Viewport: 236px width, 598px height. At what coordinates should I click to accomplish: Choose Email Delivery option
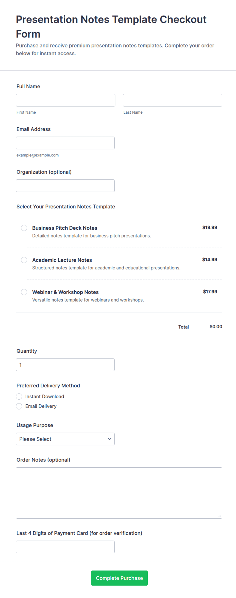pos(19,406)
